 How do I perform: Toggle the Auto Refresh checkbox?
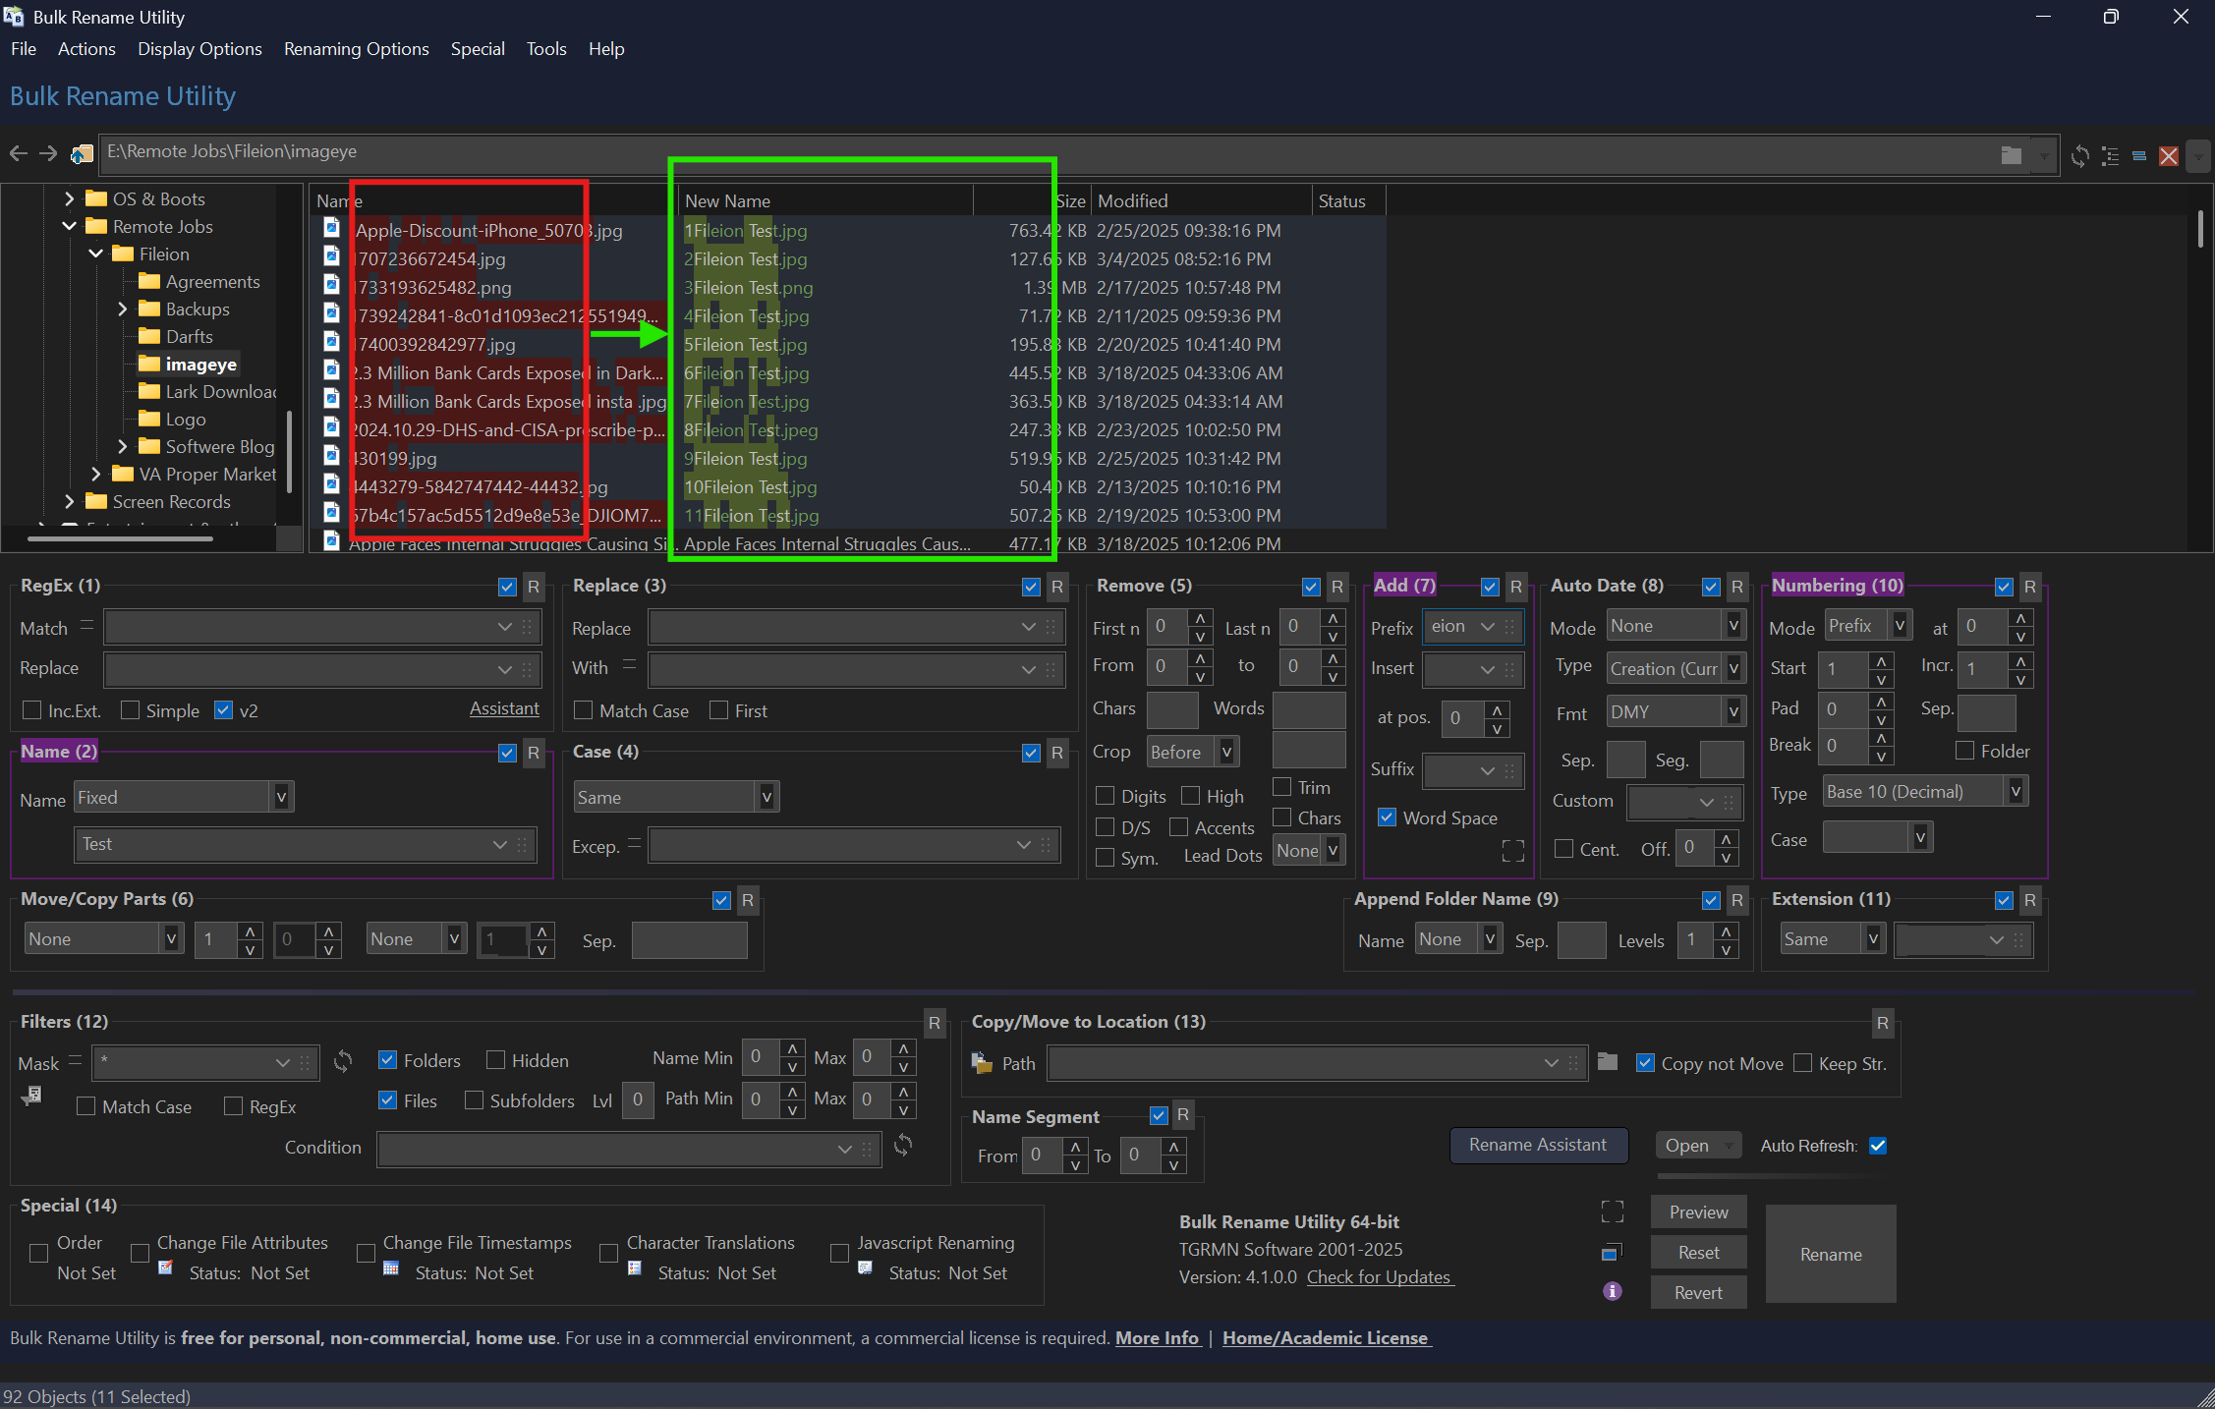point(1878,1146)
